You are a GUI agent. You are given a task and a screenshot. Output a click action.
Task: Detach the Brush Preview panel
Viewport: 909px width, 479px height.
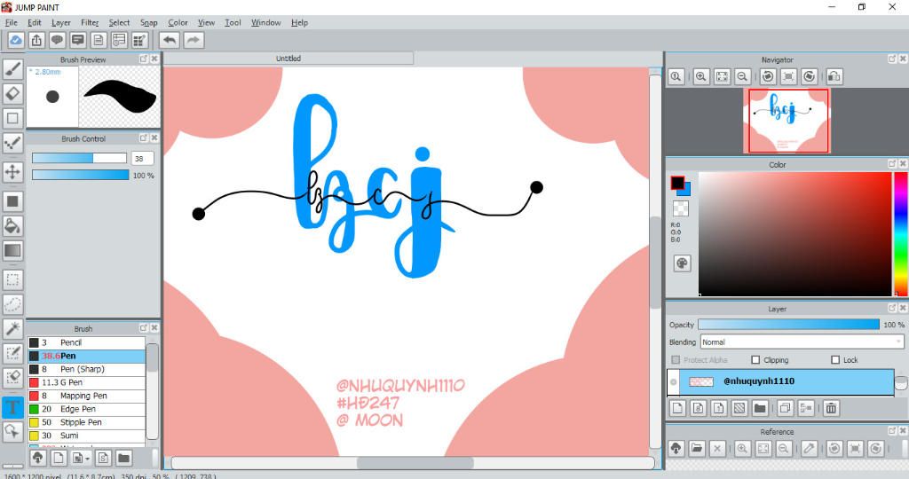tap(143, 59)
